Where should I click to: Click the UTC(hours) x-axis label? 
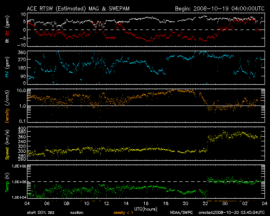146,209
